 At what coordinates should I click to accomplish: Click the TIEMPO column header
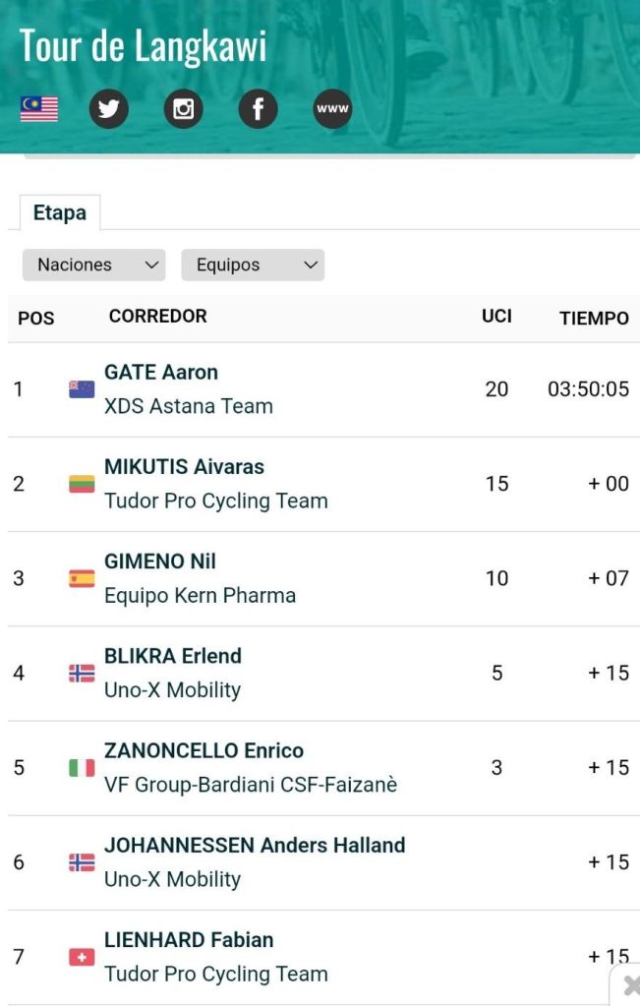click(x=594, y=318)
